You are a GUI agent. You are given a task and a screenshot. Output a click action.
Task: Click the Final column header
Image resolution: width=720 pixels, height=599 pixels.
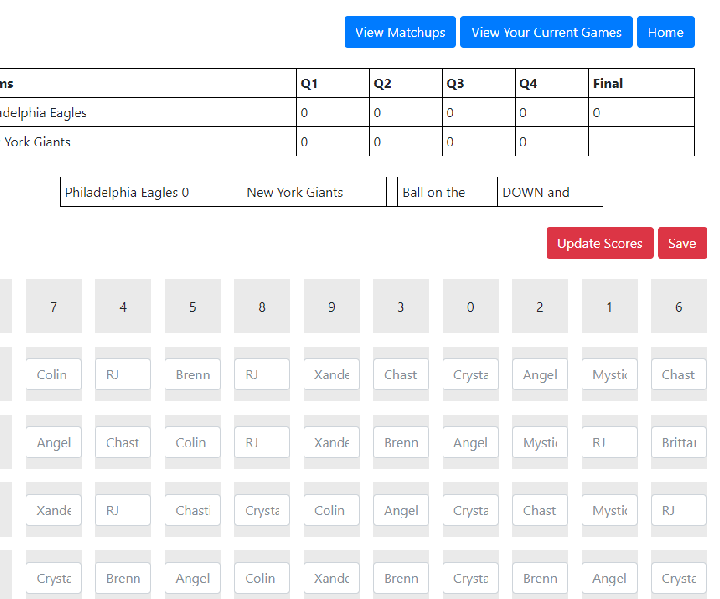(x=641, y=83)
